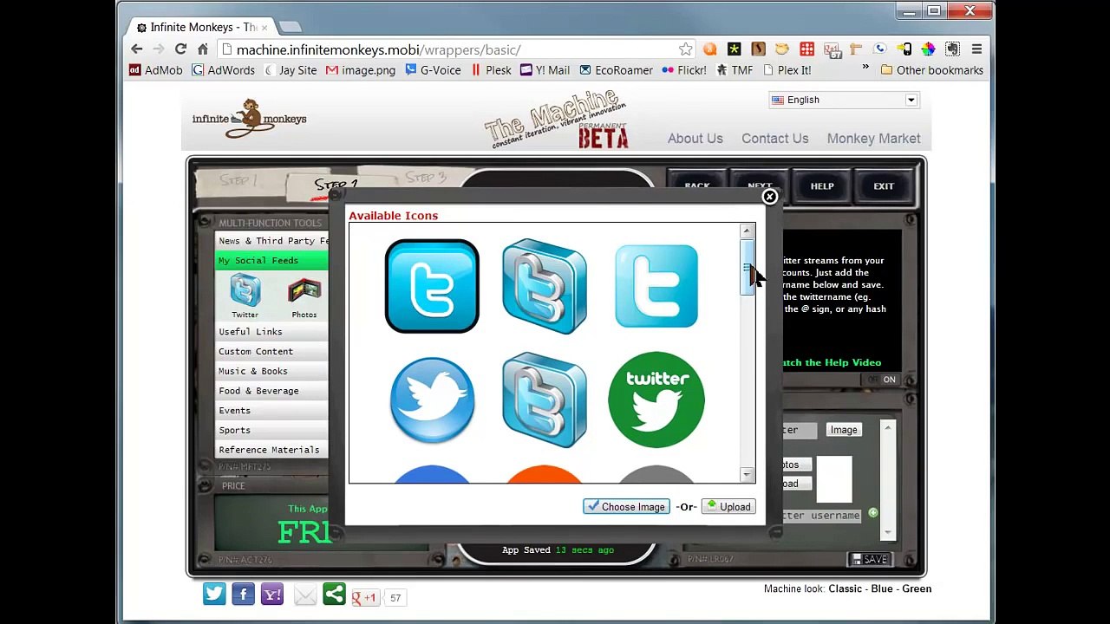1110x624 pixels.
Task: Switch machine look to Green
Action: [x=917, y=589]
